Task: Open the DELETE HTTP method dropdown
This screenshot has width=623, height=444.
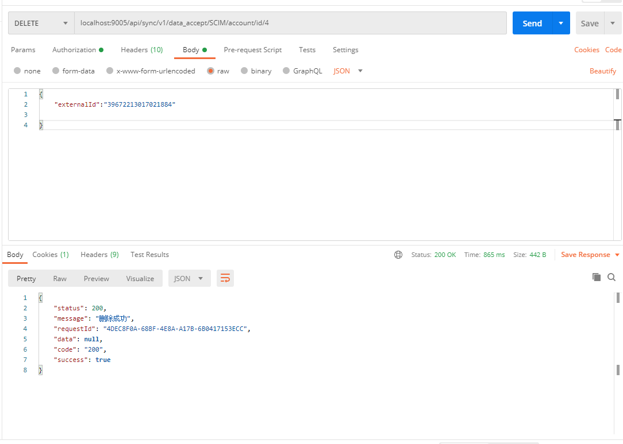Action: [41, 24]
